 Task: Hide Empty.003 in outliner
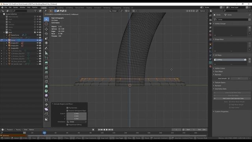coord(37,43)
